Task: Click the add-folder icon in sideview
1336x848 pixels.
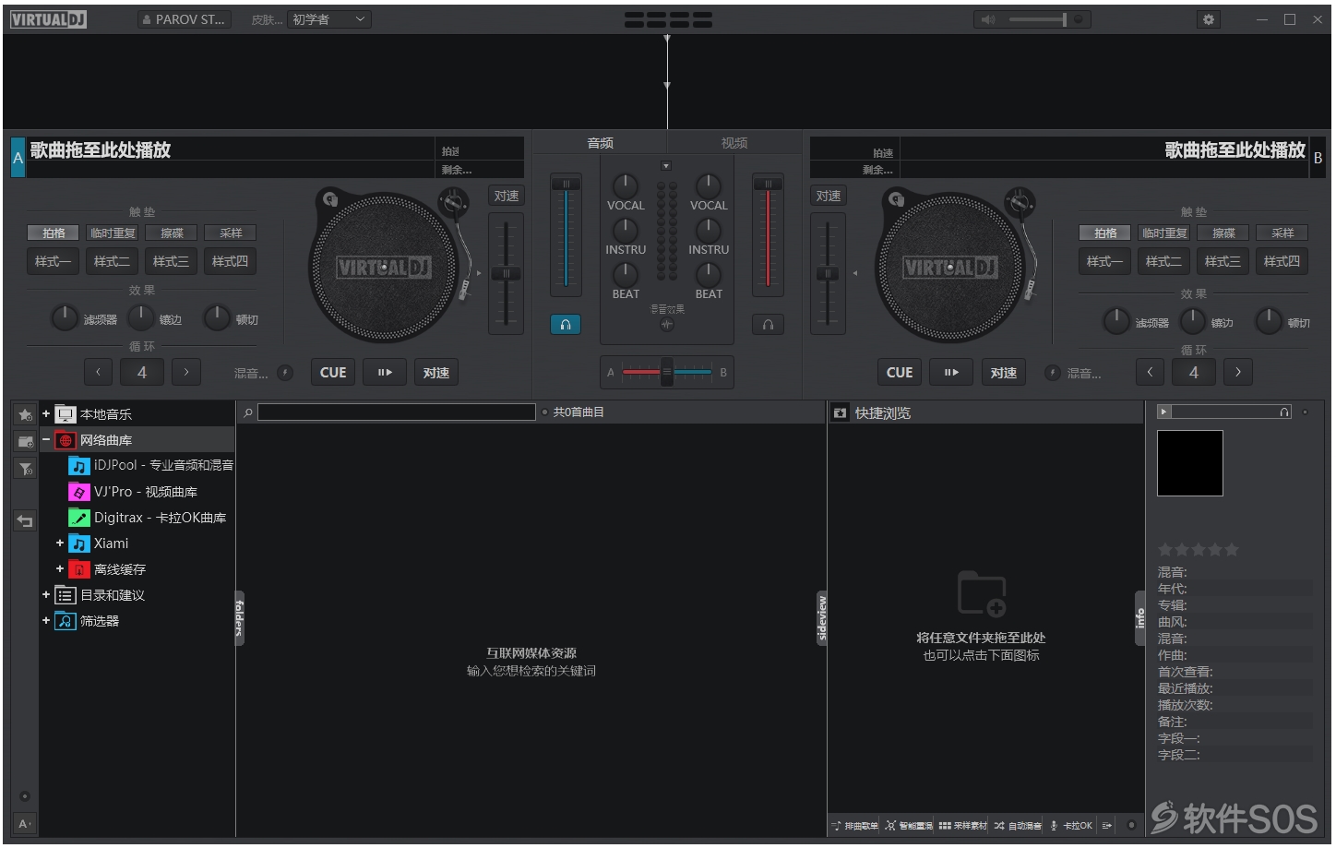Action: pos(981,593)
